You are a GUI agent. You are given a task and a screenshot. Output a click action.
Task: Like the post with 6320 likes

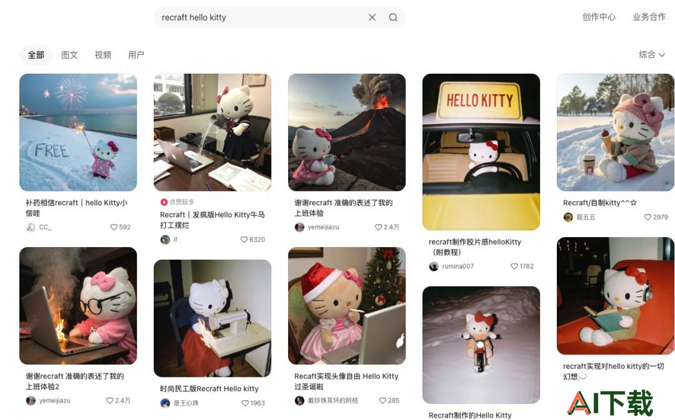(244, 240)
